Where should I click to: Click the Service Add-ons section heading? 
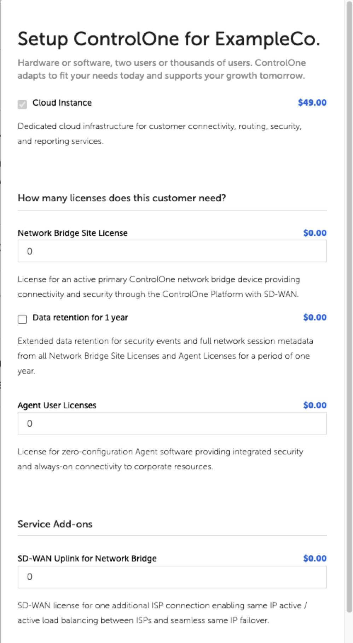tap(55, 524)
